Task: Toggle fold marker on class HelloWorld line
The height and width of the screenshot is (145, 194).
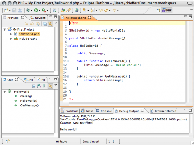Action: click(x=68, y=46)
